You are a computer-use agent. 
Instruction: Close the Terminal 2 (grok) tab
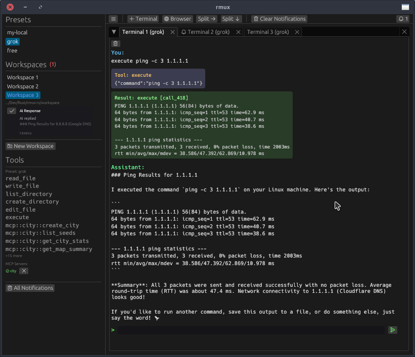pyautogui.click(x=239, y=32)
